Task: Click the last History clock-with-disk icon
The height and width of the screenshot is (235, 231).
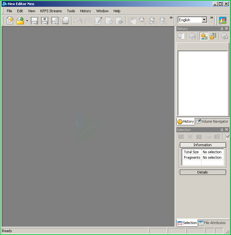Action: click(225, 36)
